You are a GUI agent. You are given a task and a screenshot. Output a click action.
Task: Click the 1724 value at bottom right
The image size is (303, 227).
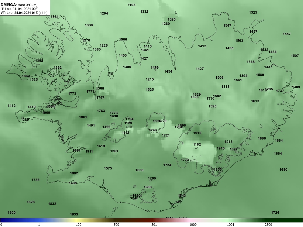coord(275,212)
